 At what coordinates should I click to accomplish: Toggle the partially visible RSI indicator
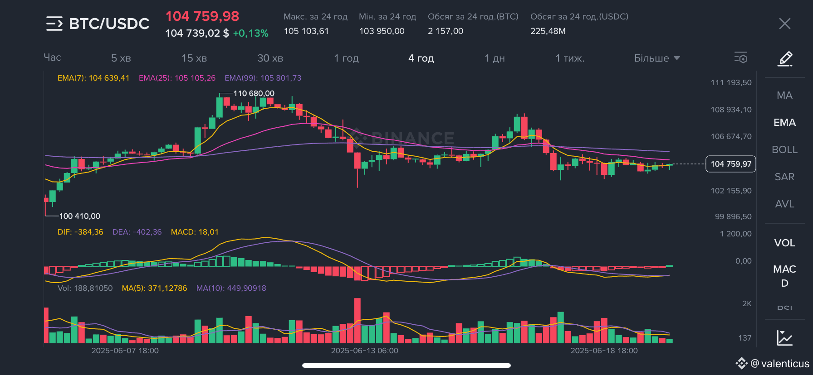(x=784, y=308)
